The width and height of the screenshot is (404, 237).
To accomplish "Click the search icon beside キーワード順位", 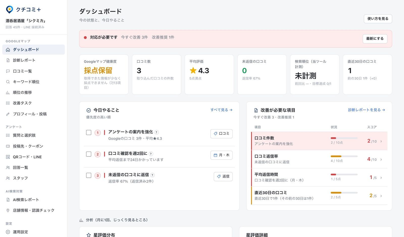I will tap(8, 82).
